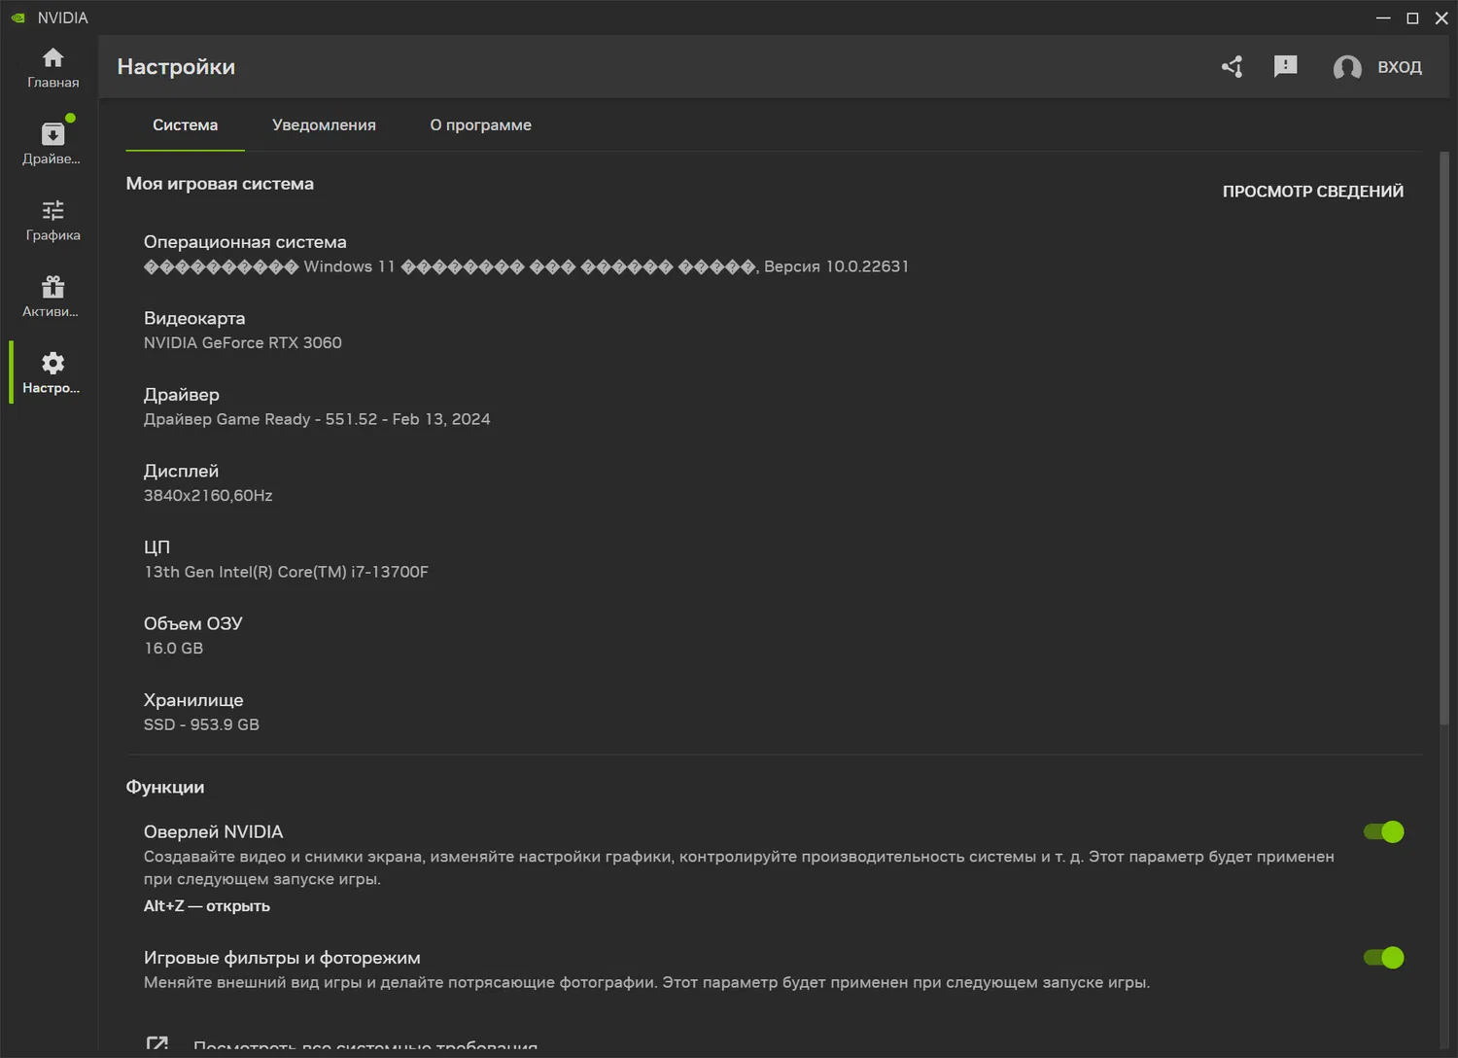Click the Alt+Z — открыть shortcut text

point(207,905)
